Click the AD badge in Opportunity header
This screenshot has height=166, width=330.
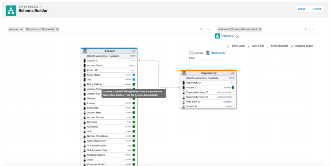point(233,73)
